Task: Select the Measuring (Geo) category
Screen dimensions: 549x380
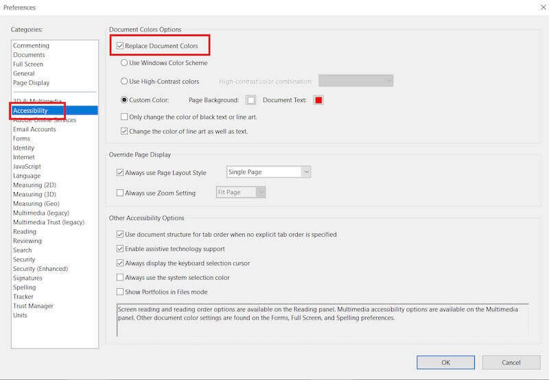Action: pyautogui.click(x=36, y=204)
